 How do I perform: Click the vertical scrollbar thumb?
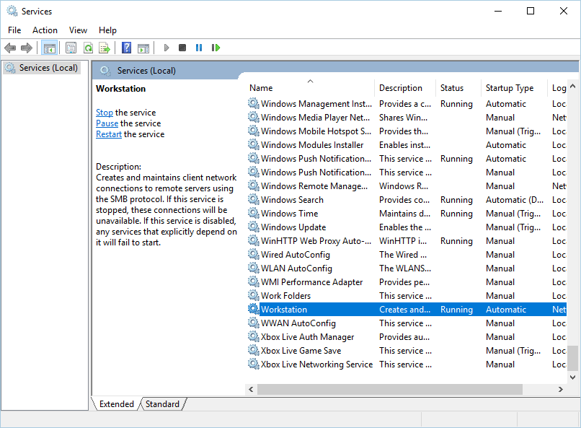pyautogui.click(x=572, y=358)
